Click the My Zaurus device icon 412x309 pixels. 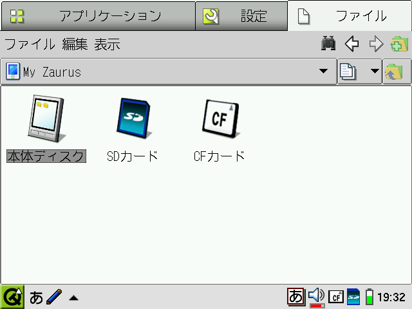pyautogui.click(x=13, y=71)
